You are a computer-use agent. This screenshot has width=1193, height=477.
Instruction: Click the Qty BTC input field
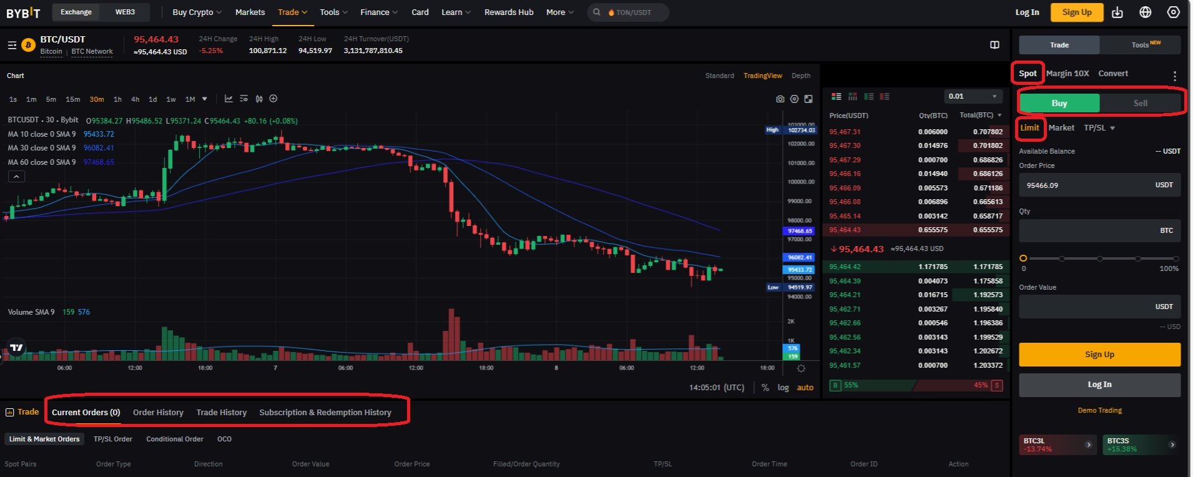pos(1099,230)
